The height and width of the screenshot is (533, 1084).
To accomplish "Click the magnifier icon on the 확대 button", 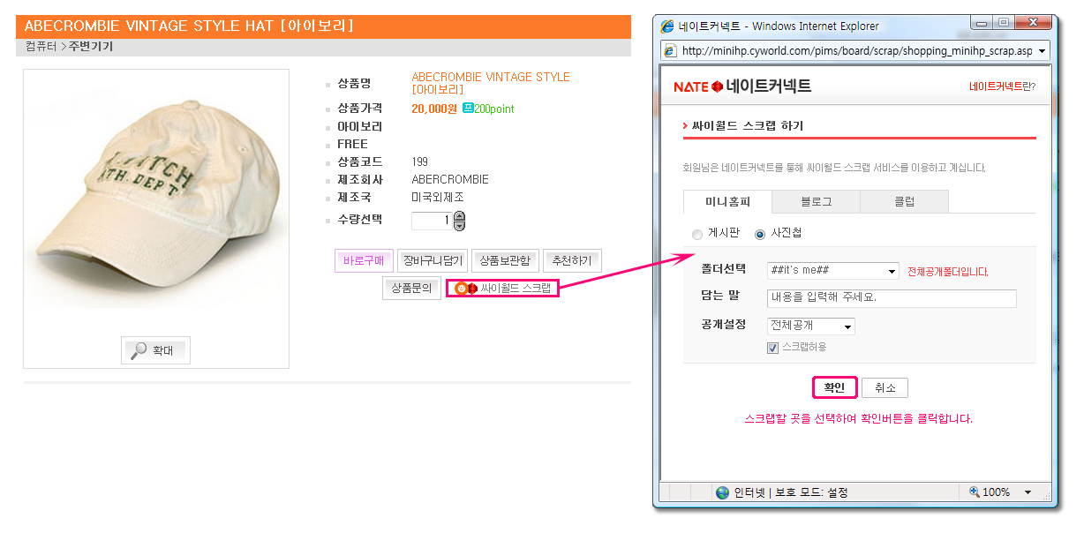I will click(x=139, y=350).
